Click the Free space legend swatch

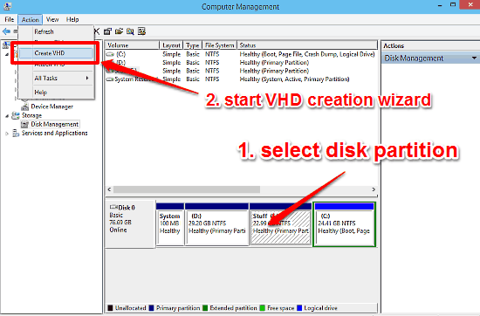[263, 308]
